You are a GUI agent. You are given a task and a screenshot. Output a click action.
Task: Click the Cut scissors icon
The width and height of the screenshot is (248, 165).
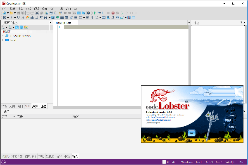(x=37, y=13)
